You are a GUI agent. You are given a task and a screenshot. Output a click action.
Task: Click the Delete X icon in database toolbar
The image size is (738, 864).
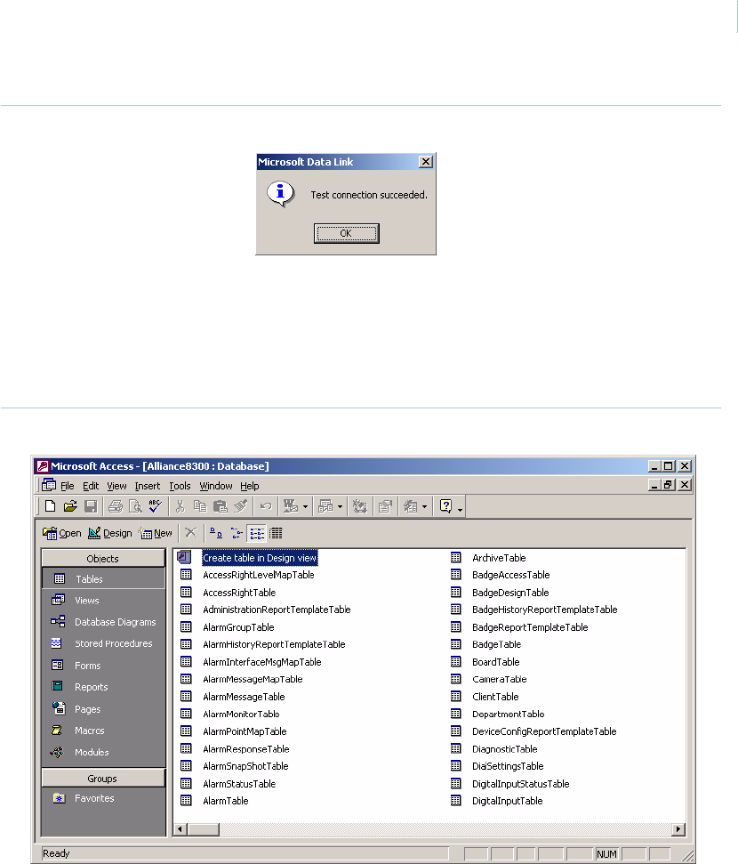pos(190,533)
